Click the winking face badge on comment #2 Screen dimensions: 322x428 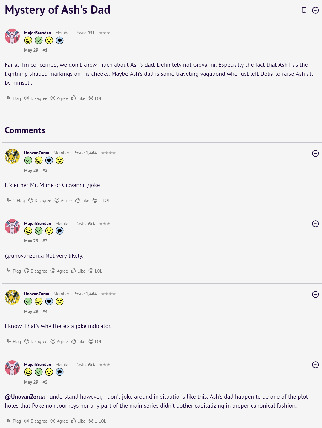pos(39,160)
